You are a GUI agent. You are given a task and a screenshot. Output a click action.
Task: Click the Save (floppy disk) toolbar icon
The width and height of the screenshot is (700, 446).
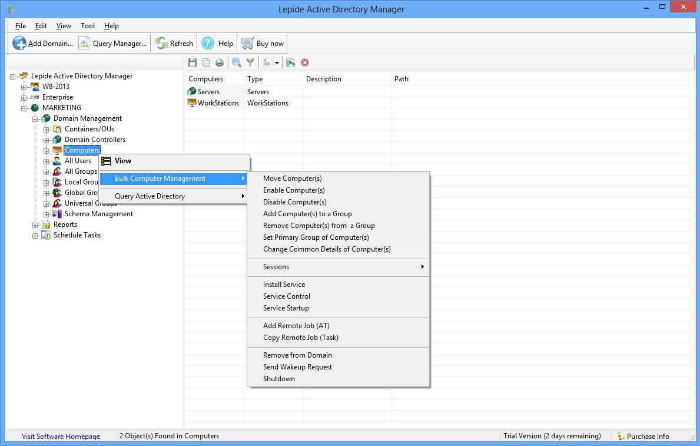click(193, 62)
